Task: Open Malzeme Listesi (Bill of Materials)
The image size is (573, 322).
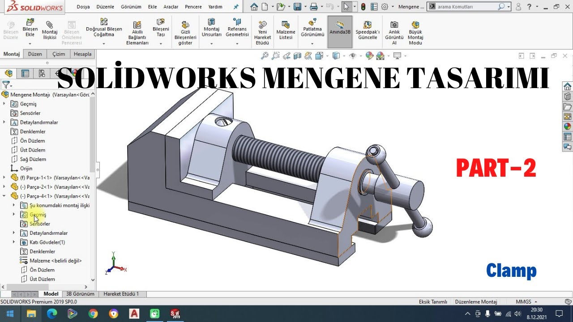Action: (286, 30)
